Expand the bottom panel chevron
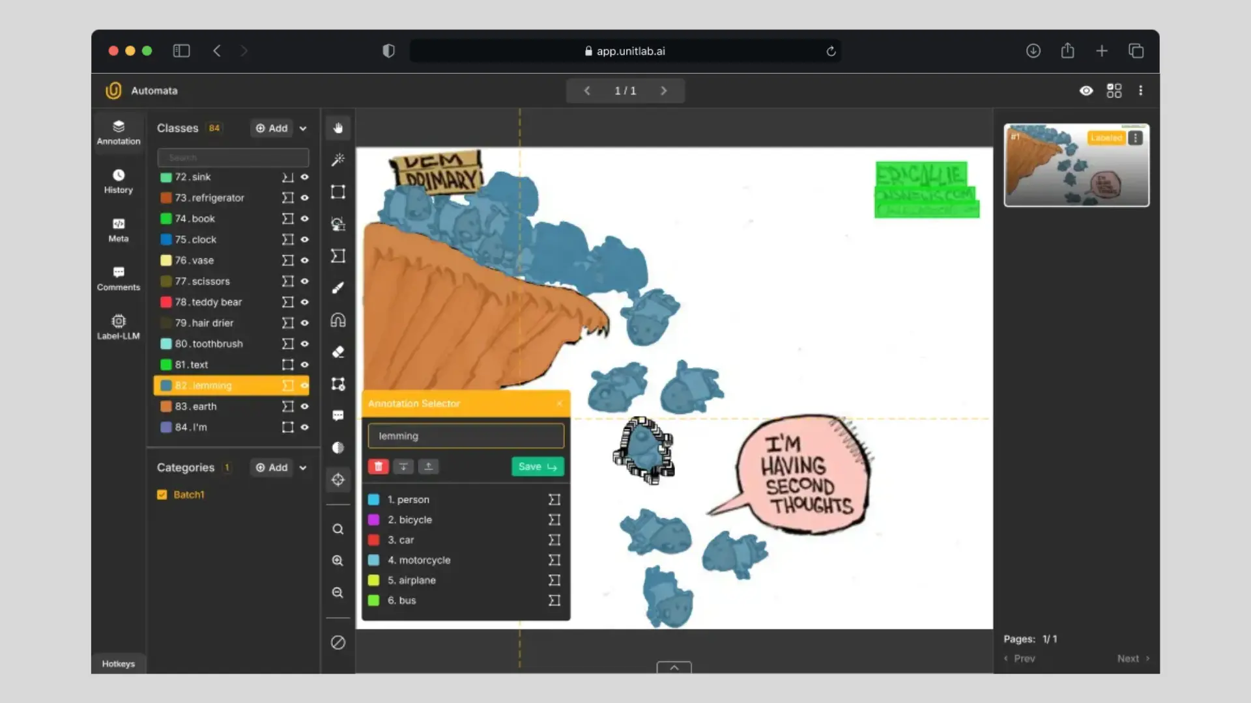Screen dimensions: 1251x703 point(674,667)
